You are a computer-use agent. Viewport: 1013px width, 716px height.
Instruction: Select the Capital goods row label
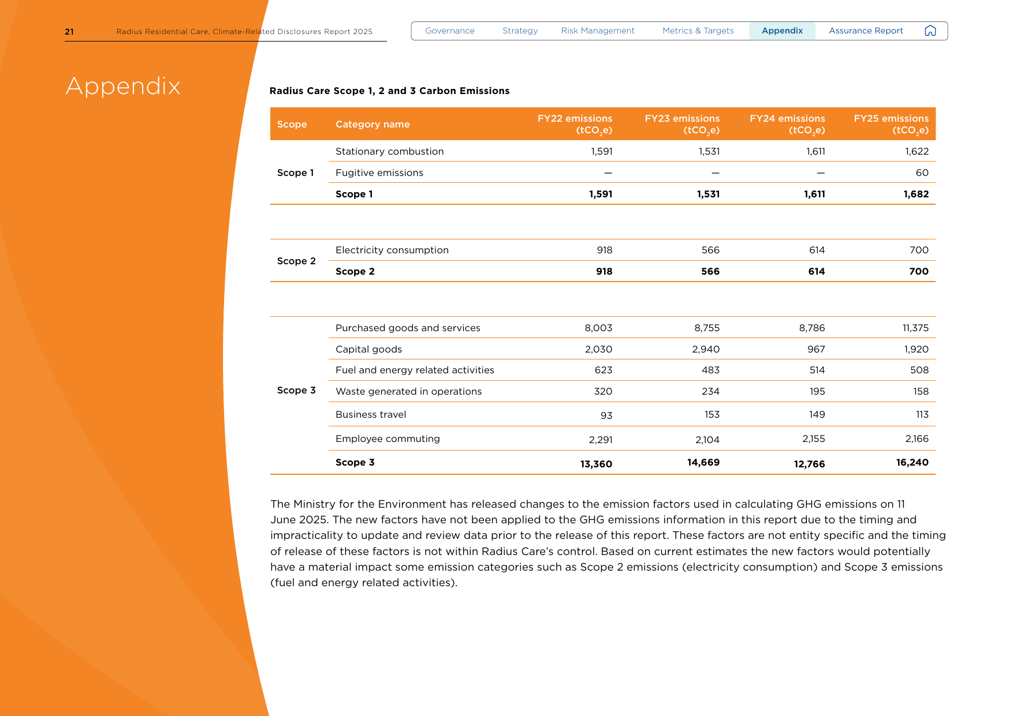pos(368,349)
